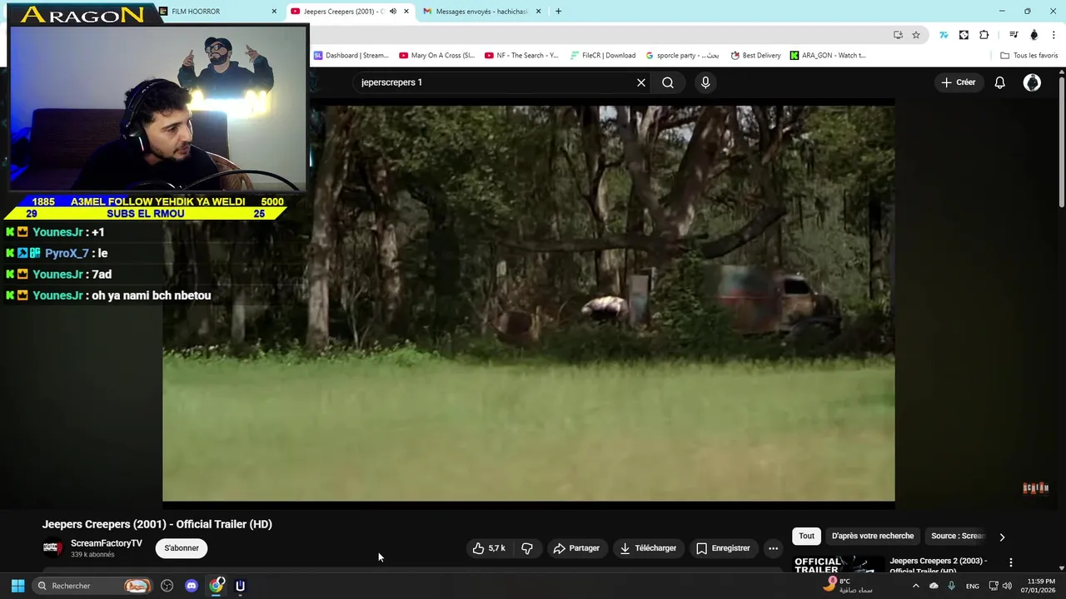This screenshot has width=1066, height=599.
Task: Open the Chrome profile avatar icon
Action: [1034, 35]
